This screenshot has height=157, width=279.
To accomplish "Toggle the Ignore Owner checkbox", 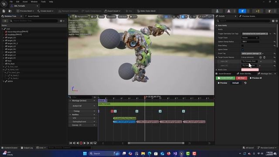I will [x=242, y=49].
